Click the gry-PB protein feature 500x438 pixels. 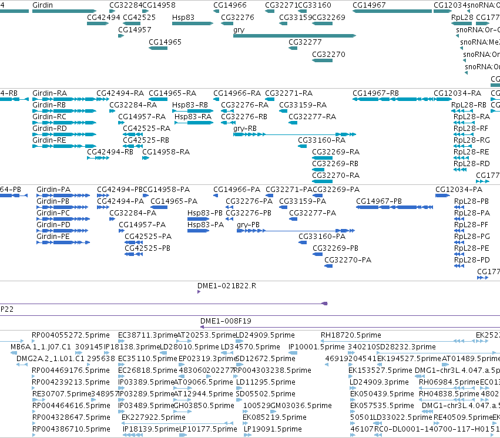pyautogui.click(x=296, y=231)
